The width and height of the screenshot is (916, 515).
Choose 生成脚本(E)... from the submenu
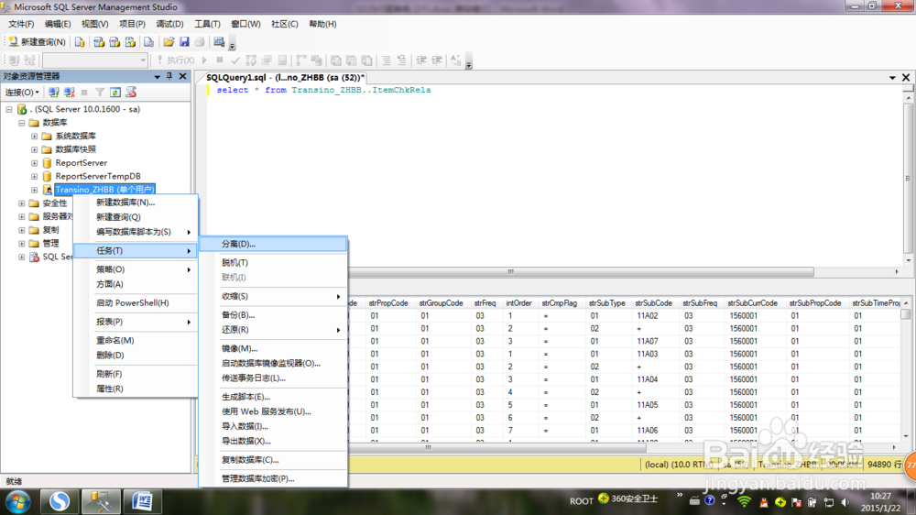point(273,397)
